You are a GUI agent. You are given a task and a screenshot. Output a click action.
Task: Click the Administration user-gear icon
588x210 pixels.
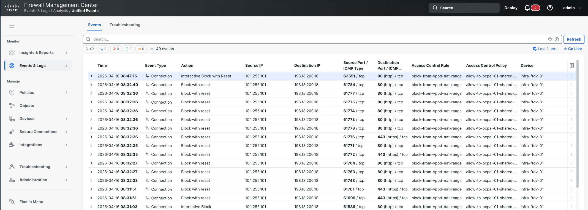12,180
